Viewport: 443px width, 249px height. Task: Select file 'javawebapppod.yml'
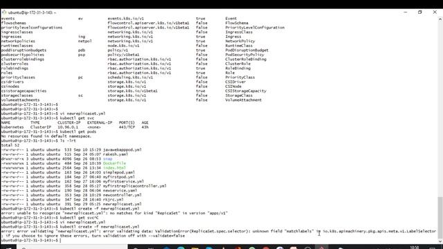click(x=123, y=150)
